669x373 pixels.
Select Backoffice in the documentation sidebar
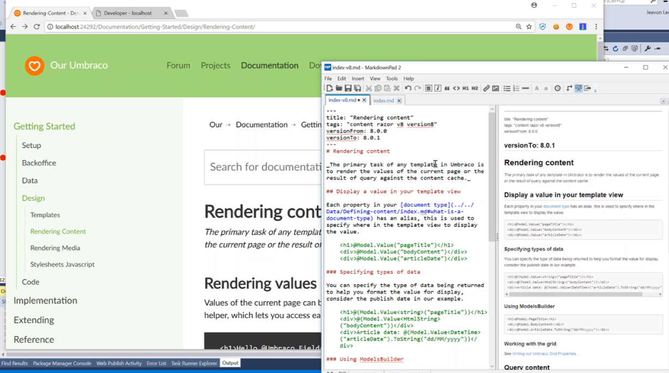39,163
